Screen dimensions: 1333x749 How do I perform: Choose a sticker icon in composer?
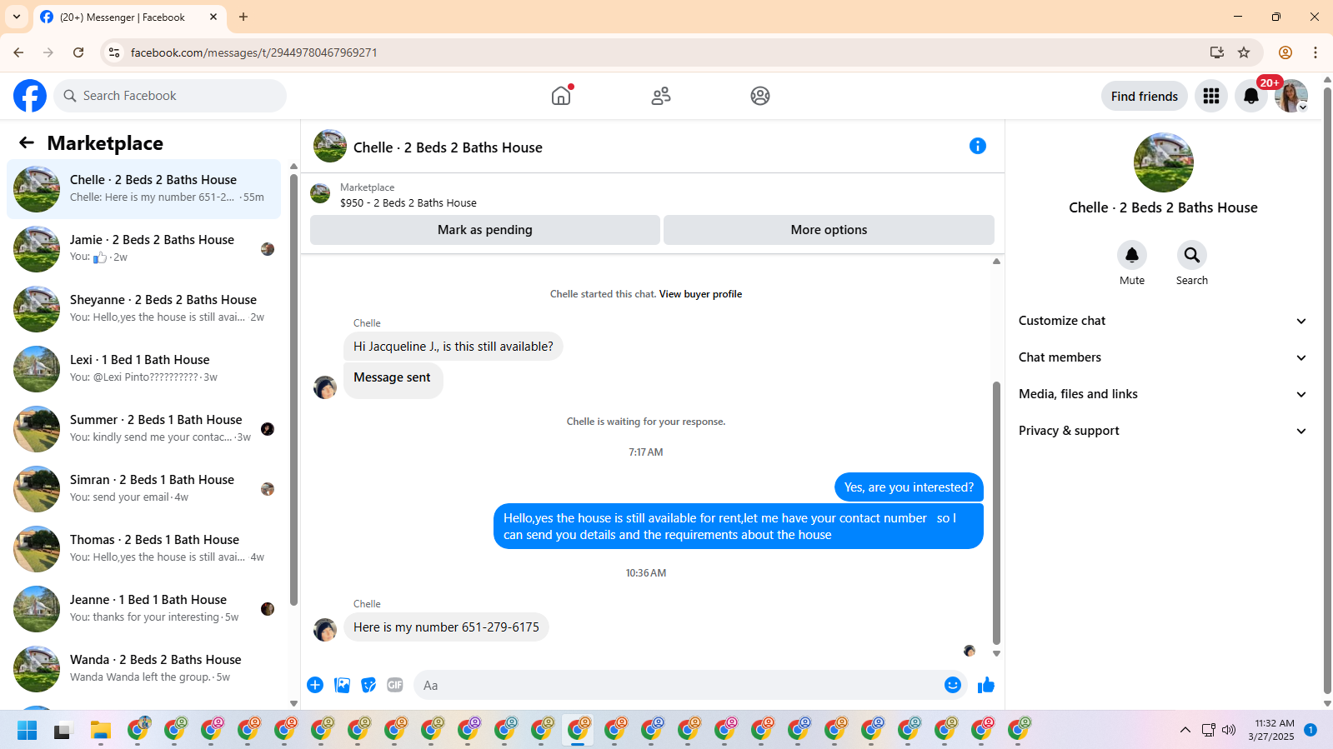(368, 685)
